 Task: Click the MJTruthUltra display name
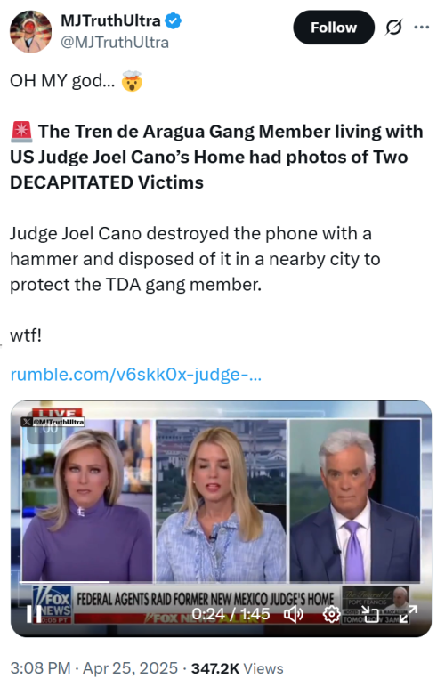coord(110,20)
